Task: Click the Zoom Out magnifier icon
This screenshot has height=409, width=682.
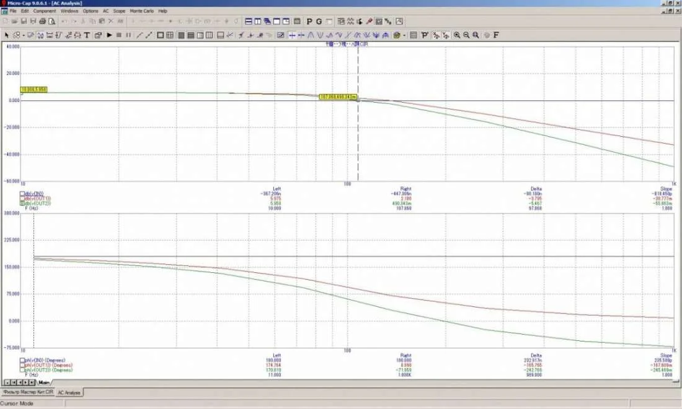Action: [466, 35]
